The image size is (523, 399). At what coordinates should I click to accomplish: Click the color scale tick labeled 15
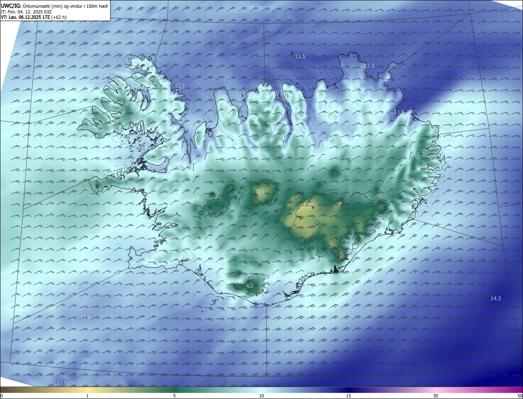pos(349,396)
